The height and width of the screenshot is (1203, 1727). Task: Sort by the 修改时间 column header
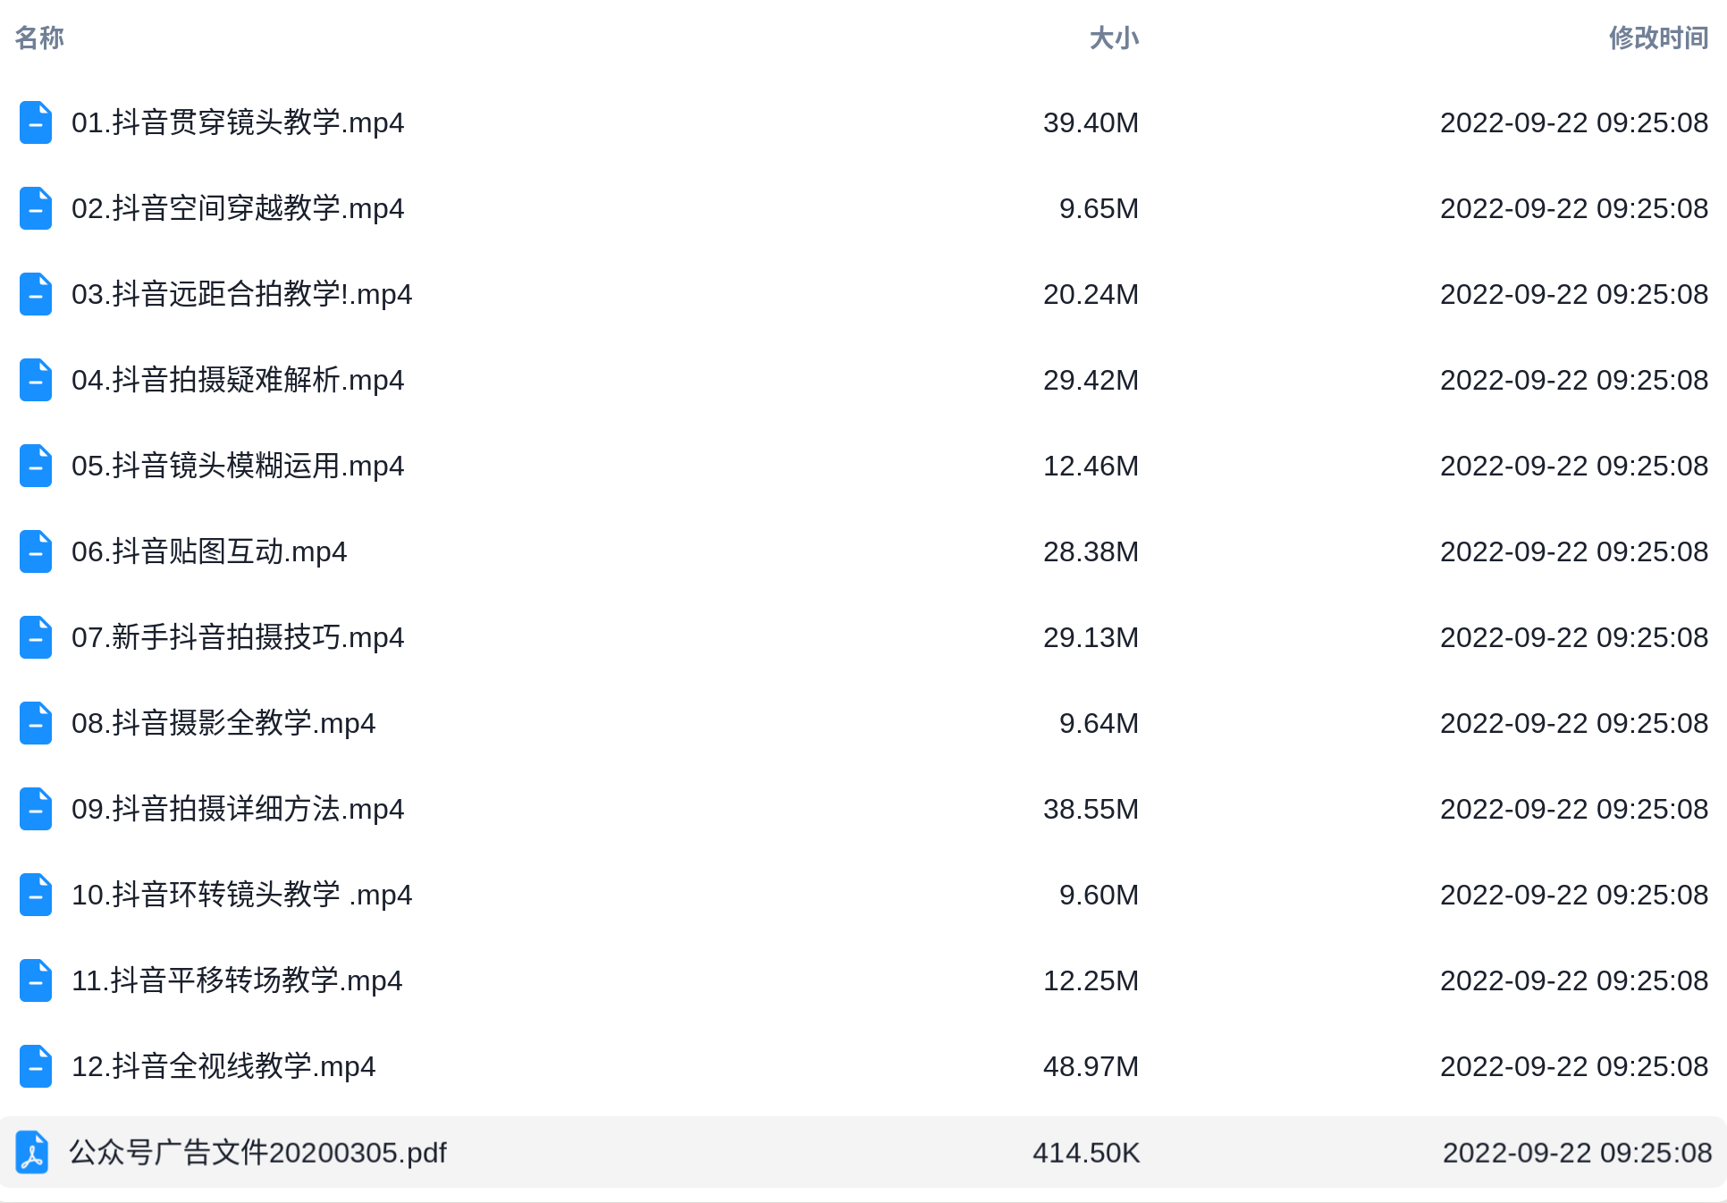pyautogui.click(x=1658, y=38)
